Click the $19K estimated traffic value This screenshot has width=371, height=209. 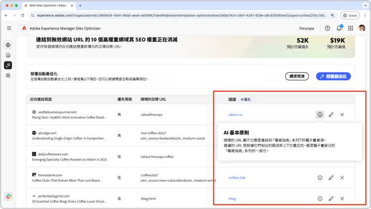coord(338,40)
